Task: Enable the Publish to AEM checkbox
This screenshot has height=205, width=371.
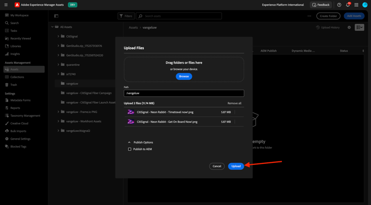Action: [130, 149]
